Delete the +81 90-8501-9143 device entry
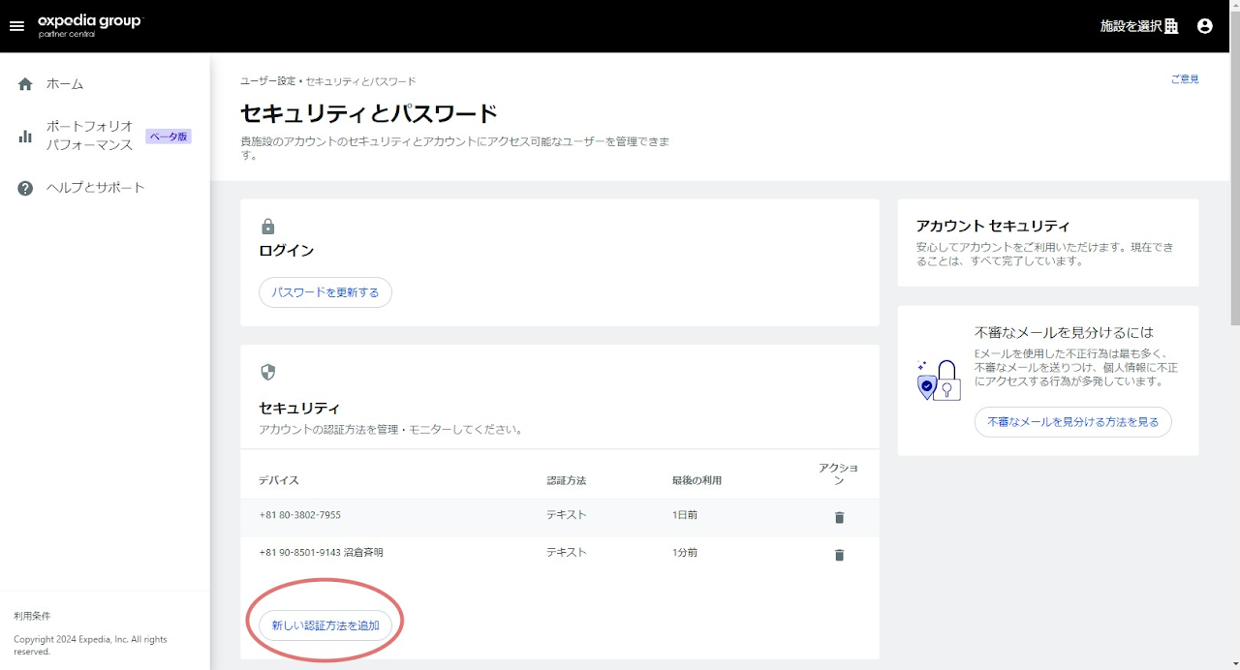 (839, 555)
